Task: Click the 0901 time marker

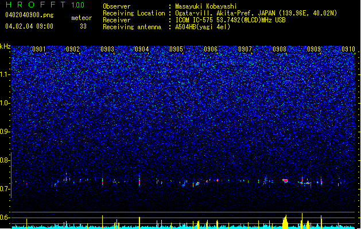Action: (x=38, y=49)
